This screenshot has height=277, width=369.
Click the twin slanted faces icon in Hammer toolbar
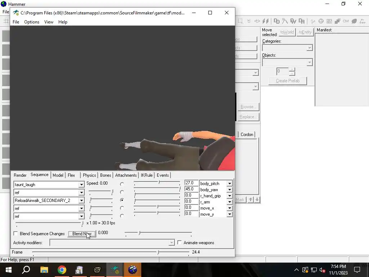tap(266, 21)
